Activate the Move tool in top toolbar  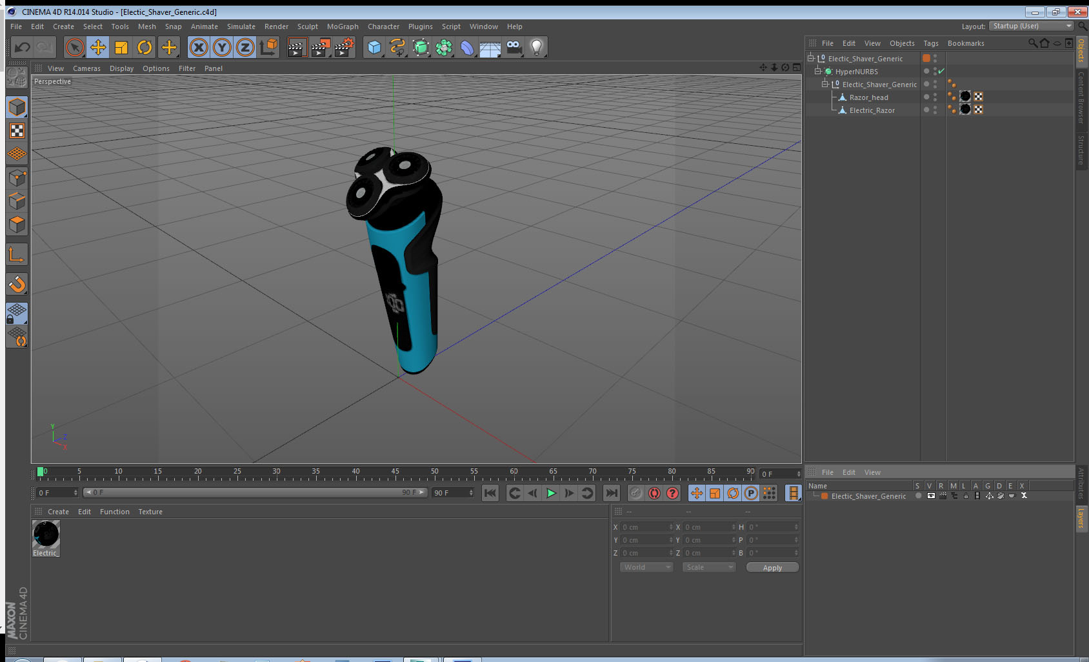pyautogui.click(x=98, y=47)
